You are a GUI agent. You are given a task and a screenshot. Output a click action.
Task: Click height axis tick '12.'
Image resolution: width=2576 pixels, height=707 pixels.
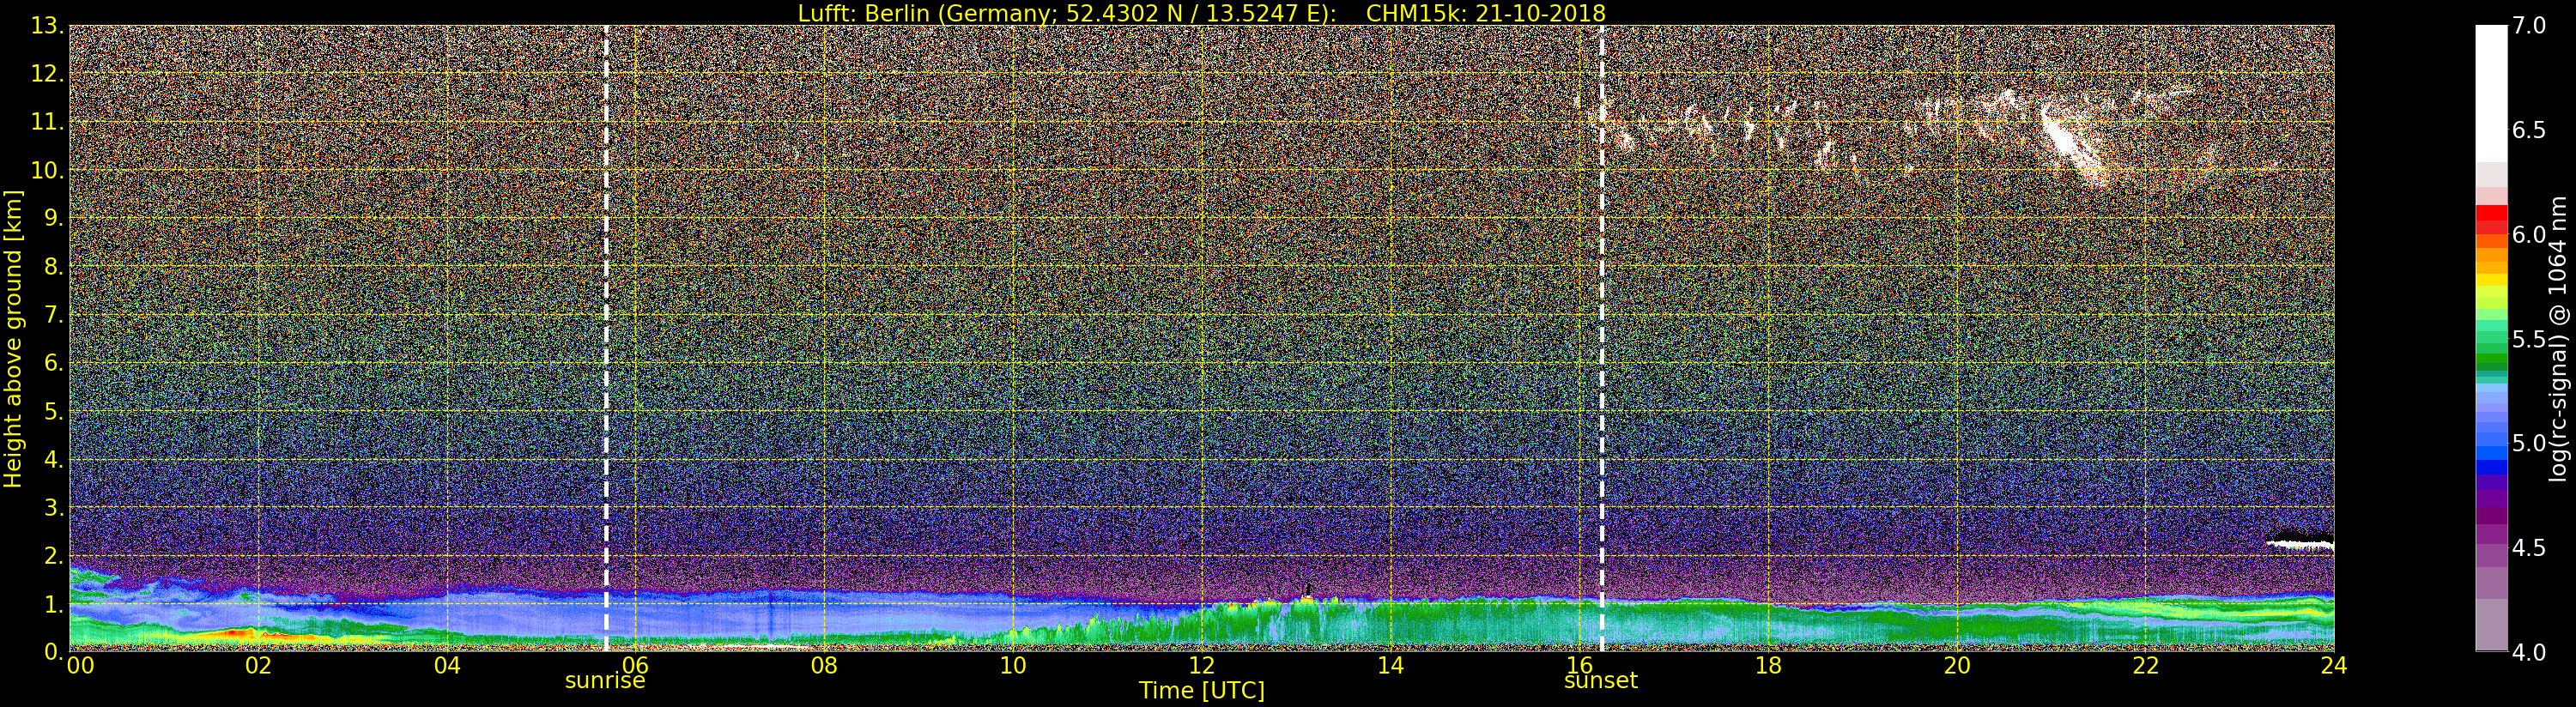[48, 75]
